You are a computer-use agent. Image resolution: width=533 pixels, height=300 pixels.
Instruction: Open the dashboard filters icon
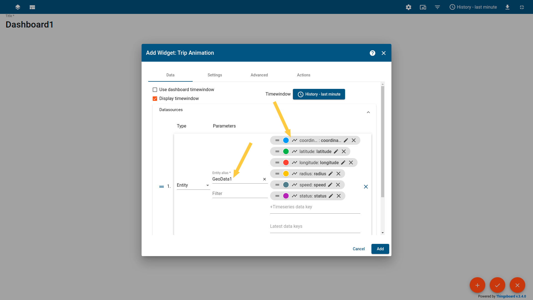(x=437, y=7)
